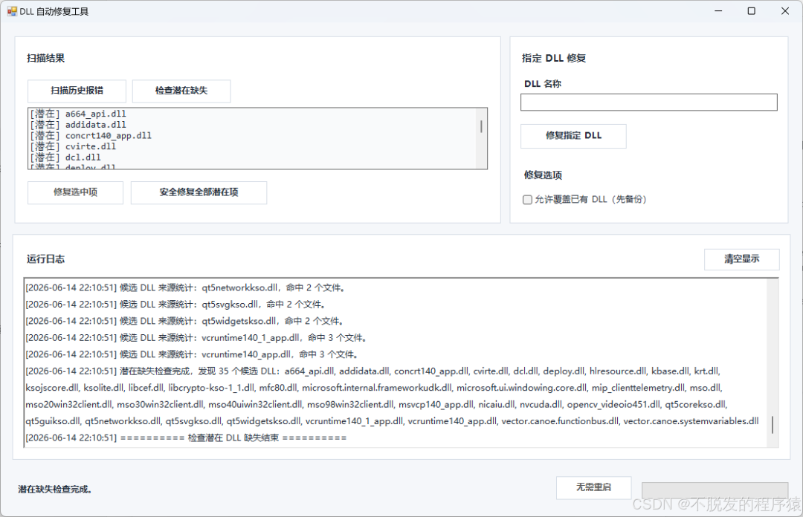803x517 pixels.
Task: Click 无需重启 button
Action: point(593,487)
